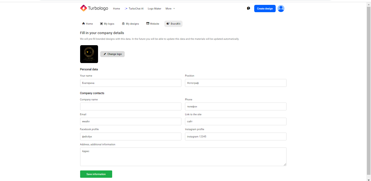371x181 pixels.
Task: Focus the empty Company name field
Action: 131,106
